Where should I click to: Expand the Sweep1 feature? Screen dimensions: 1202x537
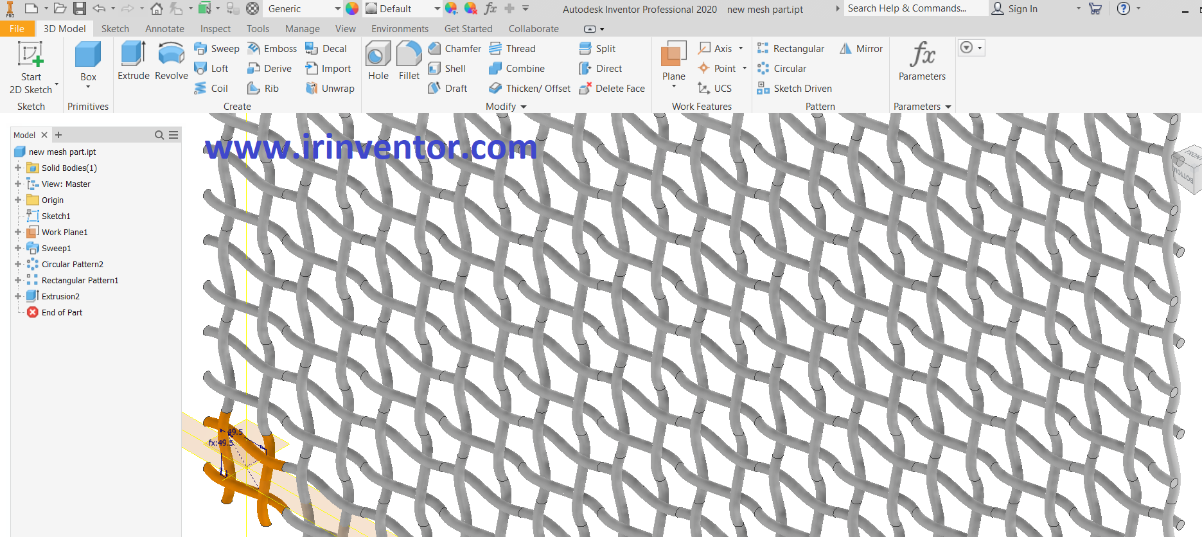click(x=18, y=248)
